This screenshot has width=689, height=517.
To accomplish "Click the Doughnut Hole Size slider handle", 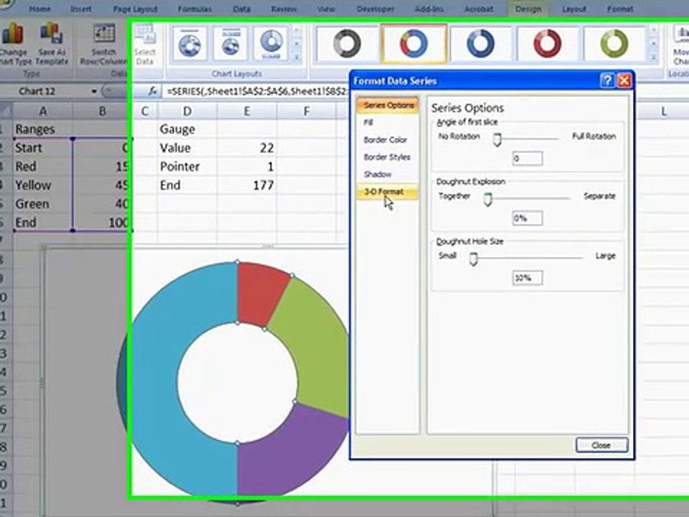I will point(473,259).
